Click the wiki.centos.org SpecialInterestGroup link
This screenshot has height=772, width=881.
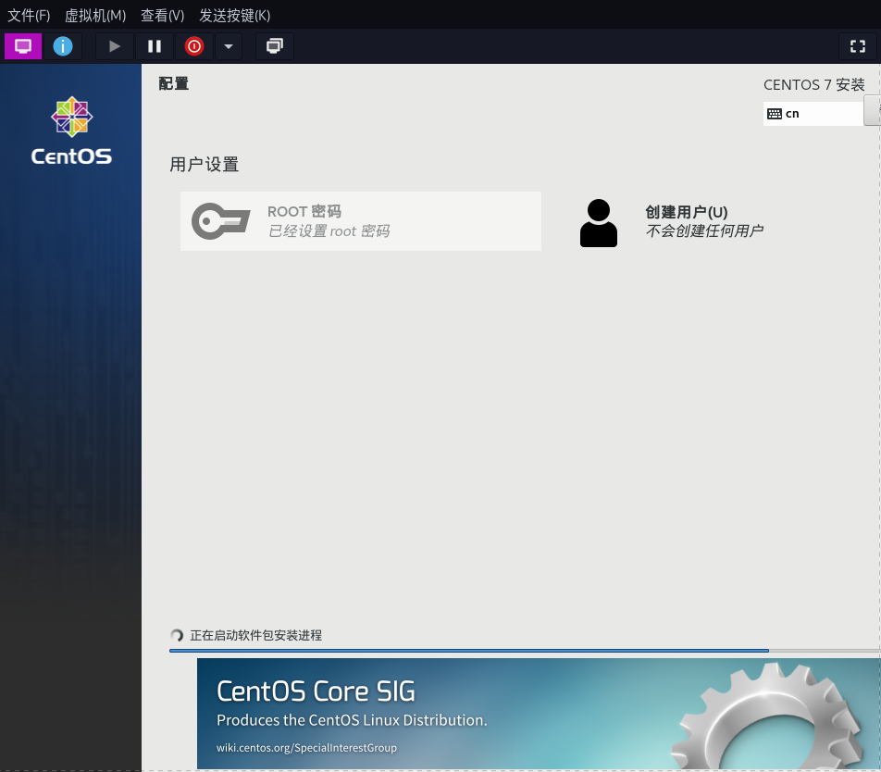pos(306,747)
